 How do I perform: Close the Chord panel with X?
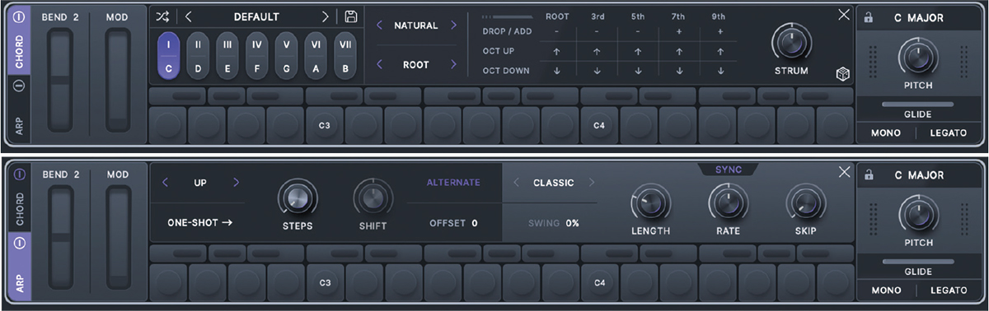coord(843,14)
